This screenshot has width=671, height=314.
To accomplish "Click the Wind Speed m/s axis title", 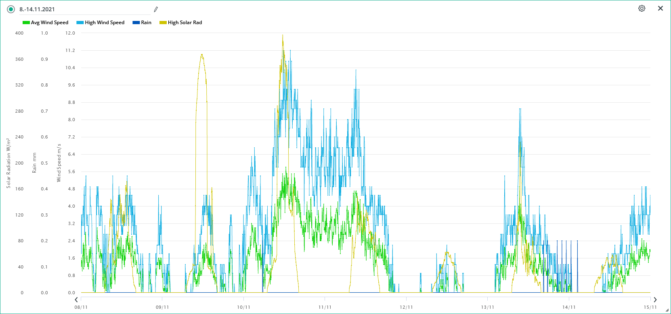I will (59, 163).
